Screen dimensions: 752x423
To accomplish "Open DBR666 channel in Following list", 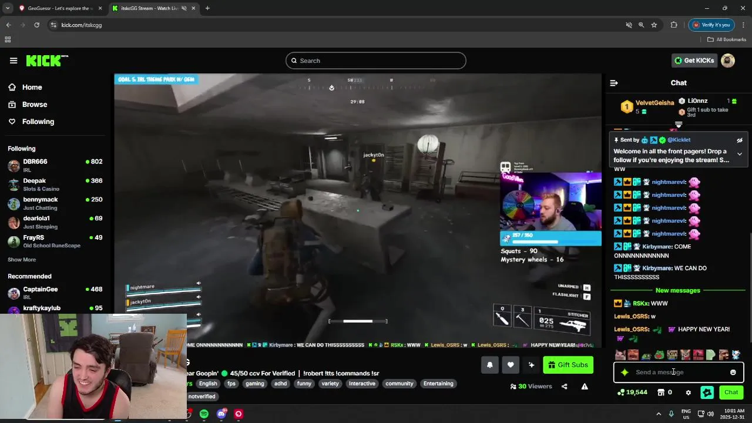I will [x=55, y=165].
